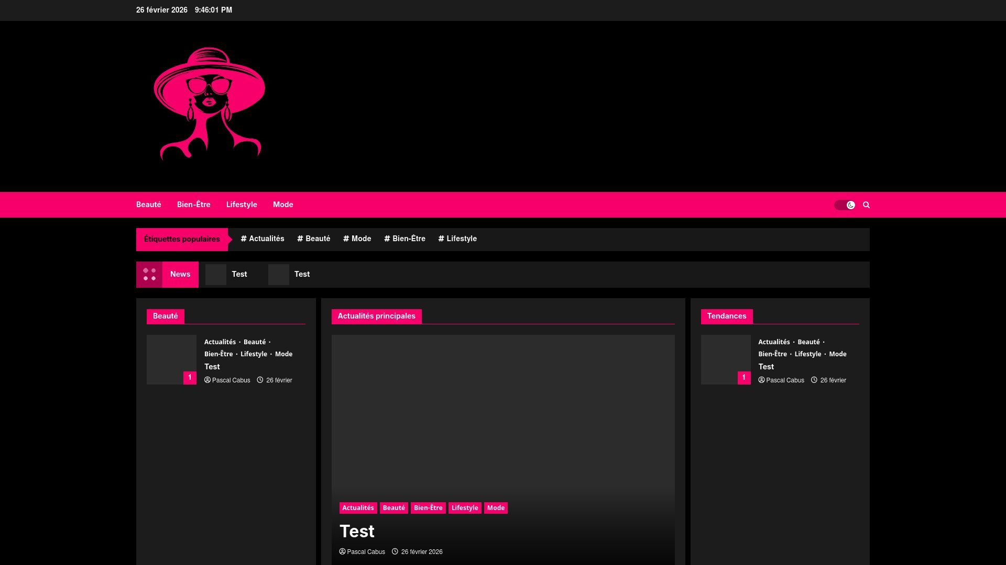
Task: Click the News ticker label
Action: point(180,275)
